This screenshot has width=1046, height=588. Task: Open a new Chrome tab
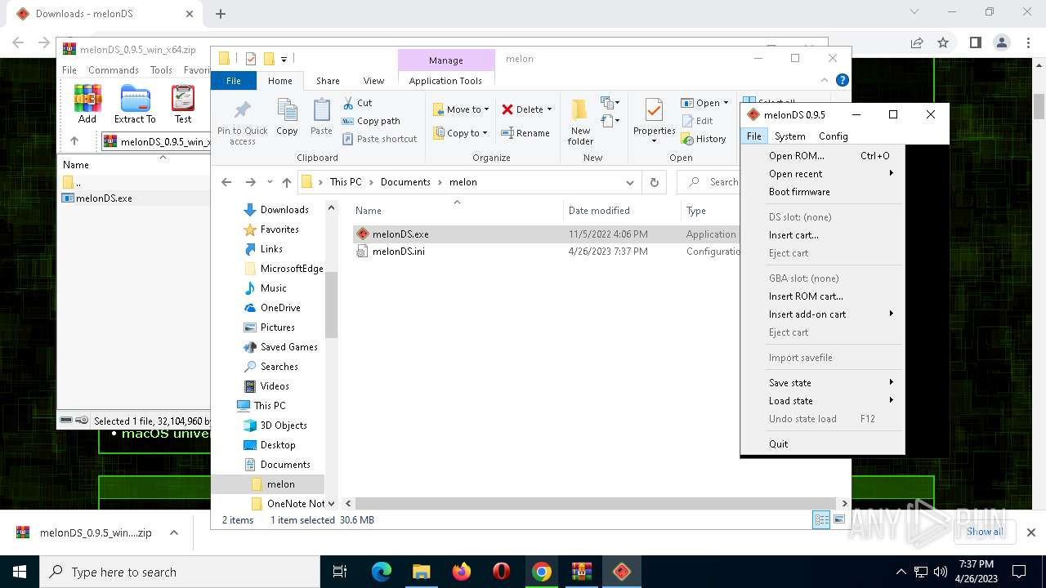221,14
